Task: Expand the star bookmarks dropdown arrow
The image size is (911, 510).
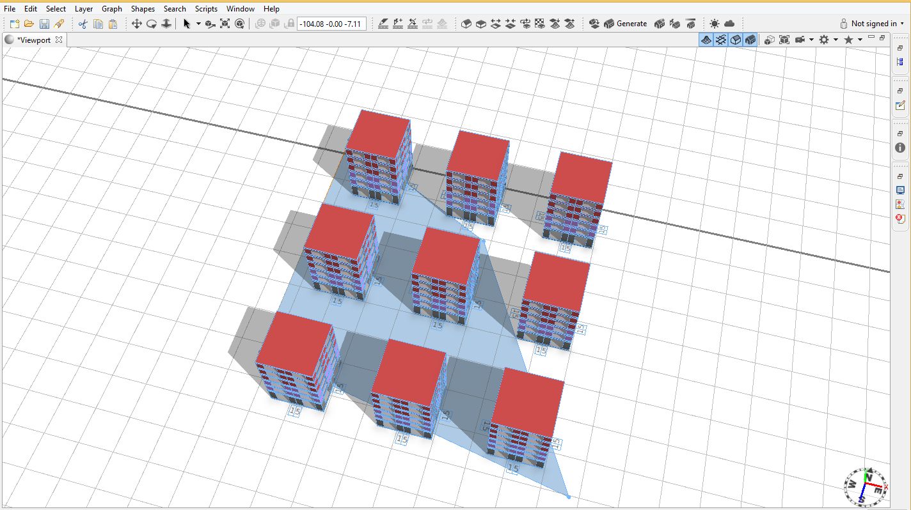Action: point(860,40)
